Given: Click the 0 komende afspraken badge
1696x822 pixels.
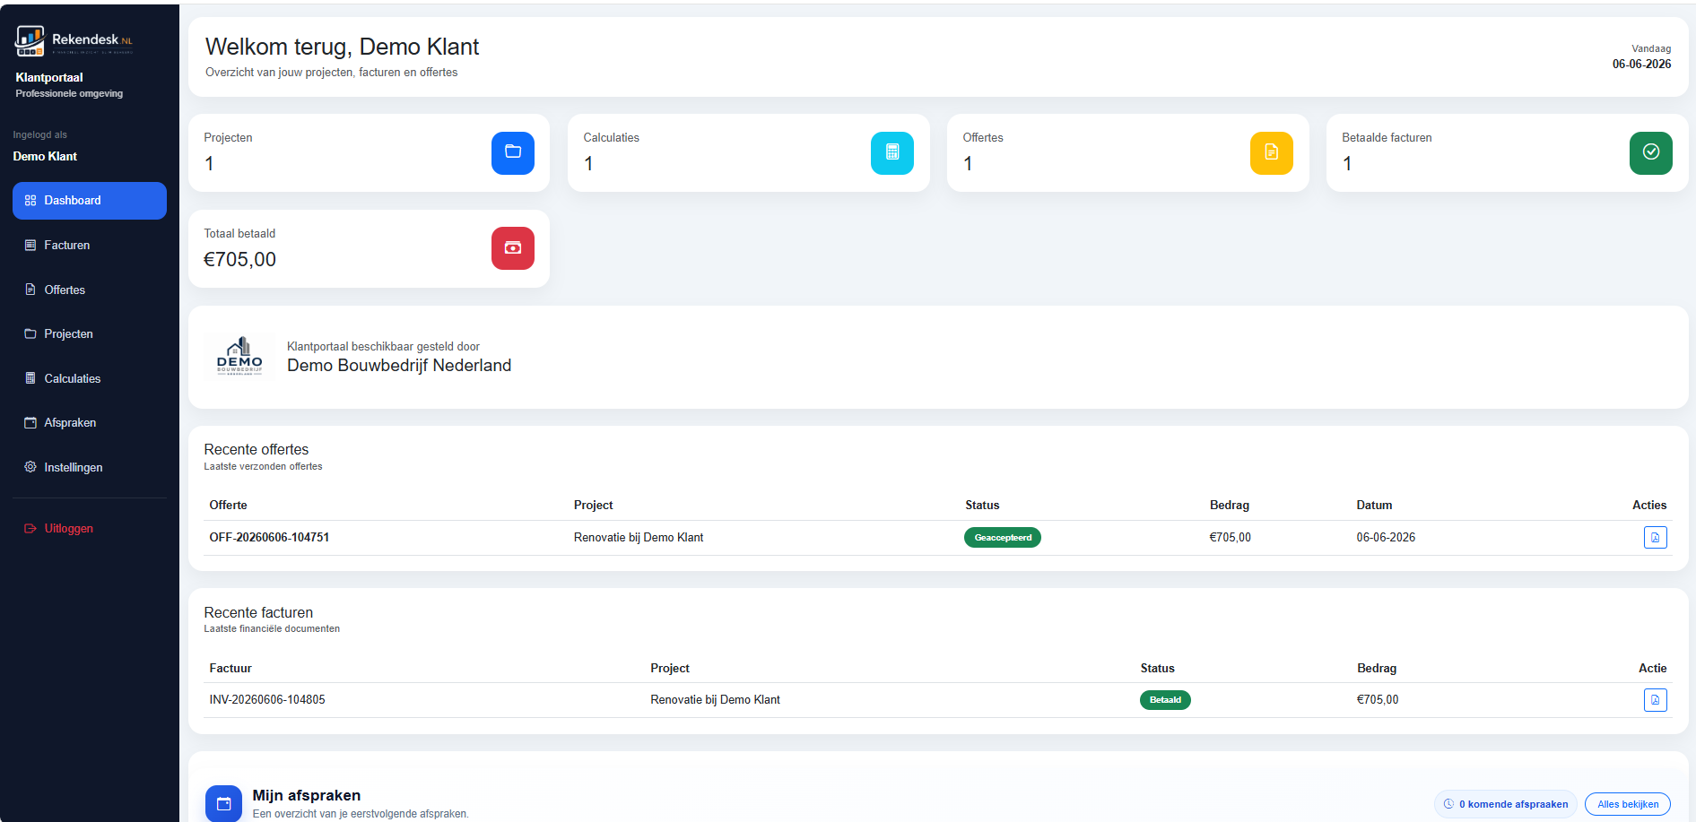Looking at the screenshot, I should pos(1506,804).
